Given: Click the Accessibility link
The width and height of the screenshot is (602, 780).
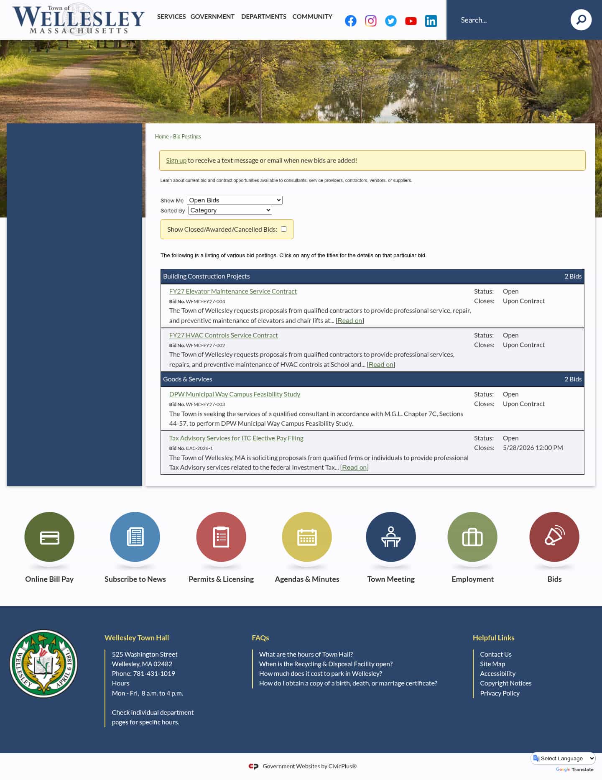Looking at the screenshot, I should pos(497,674).
